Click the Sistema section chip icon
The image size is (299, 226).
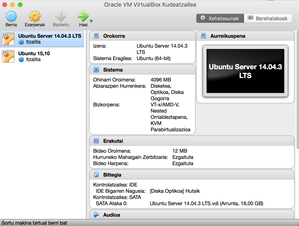click(96, 70)
